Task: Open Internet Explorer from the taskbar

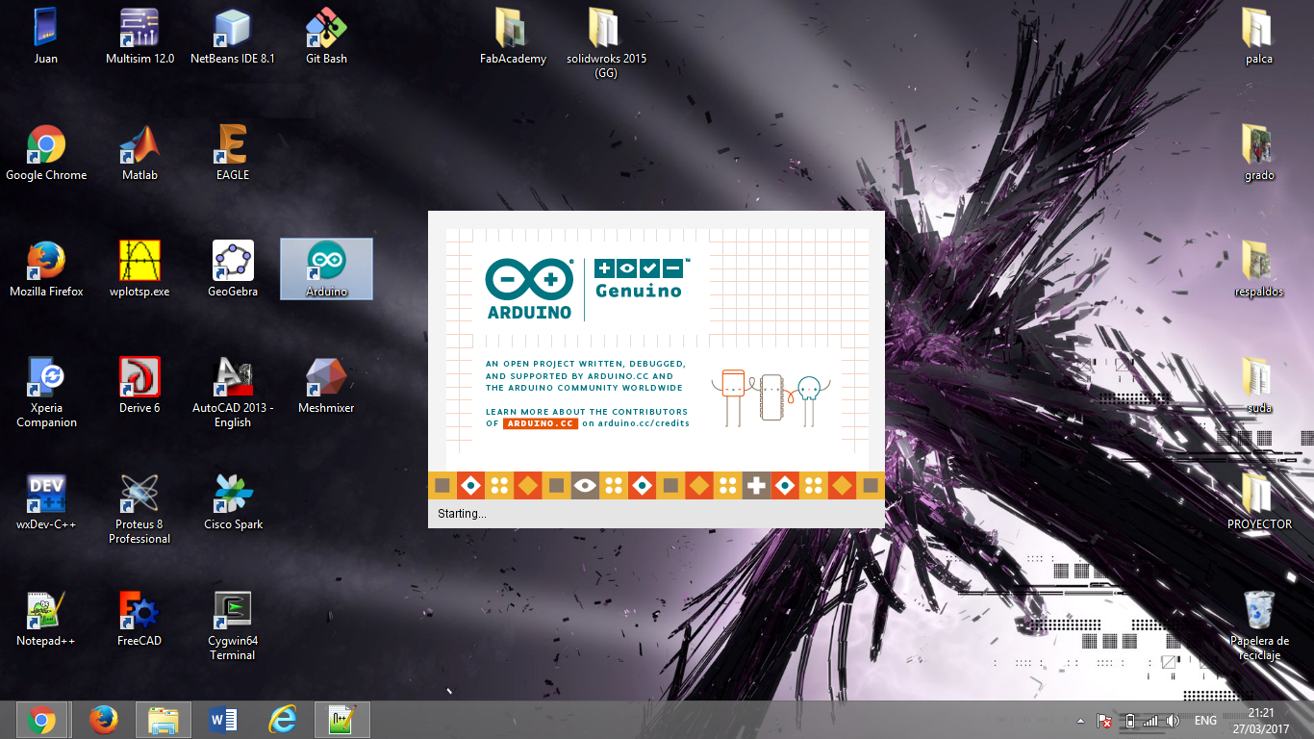Action: (283, 720)
